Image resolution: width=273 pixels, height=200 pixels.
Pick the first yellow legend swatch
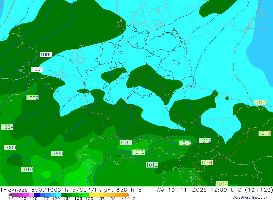pos(91,195)
